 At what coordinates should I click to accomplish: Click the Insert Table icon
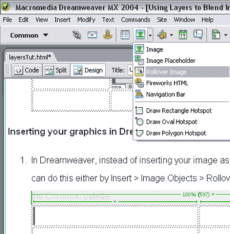(125, 35)
